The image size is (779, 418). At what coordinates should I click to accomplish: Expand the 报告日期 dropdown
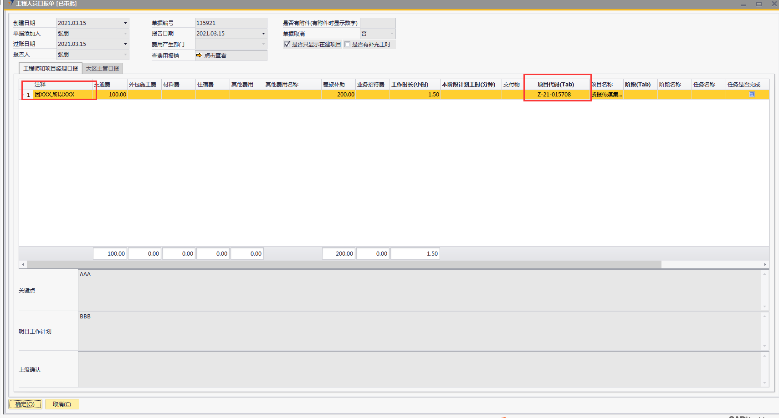click(x=263, y=34)
